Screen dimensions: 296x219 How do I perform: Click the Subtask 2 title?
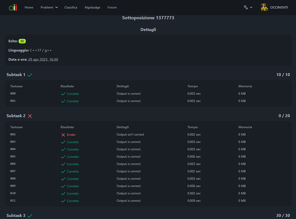(16, 116)
